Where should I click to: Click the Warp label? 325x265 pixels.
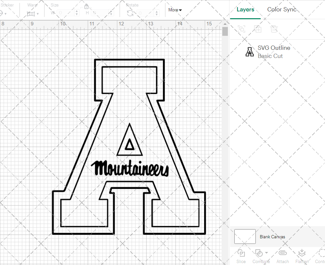pyautogui.click(x=32, y=5)
